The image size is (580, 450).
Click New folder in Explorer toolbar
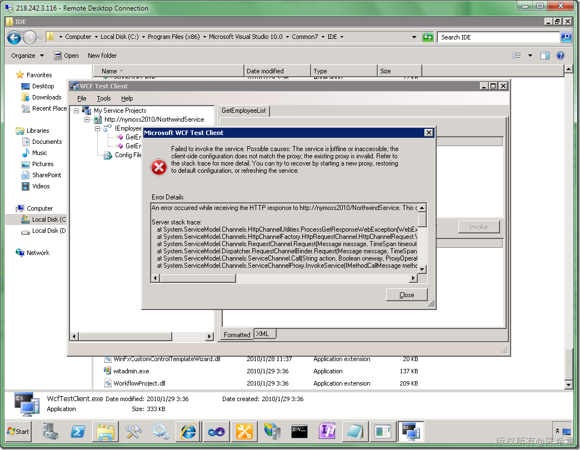(102, 56)
